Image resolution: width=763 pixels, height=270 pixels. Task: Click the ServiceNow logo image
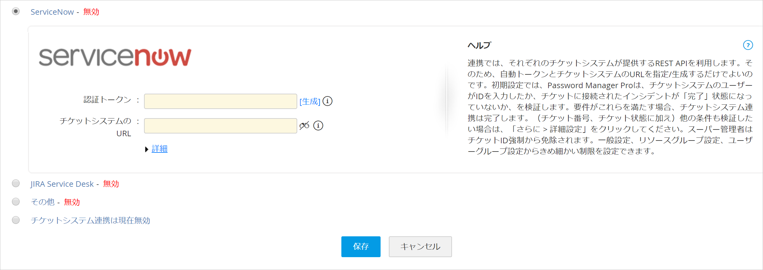pos(115,57)
